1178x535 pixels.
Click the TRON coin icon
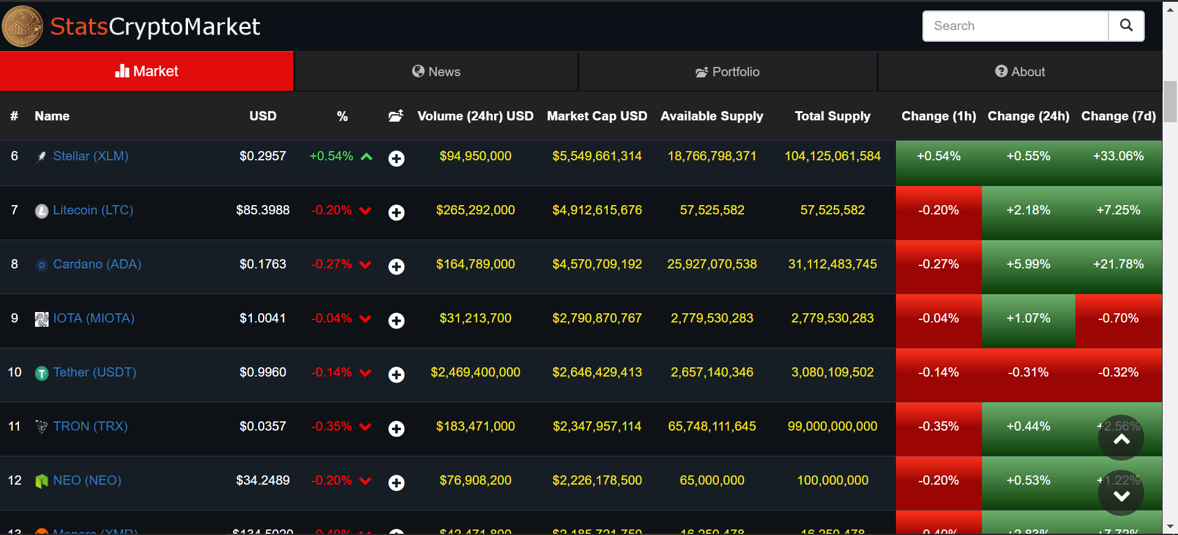[x=42, y=428]
